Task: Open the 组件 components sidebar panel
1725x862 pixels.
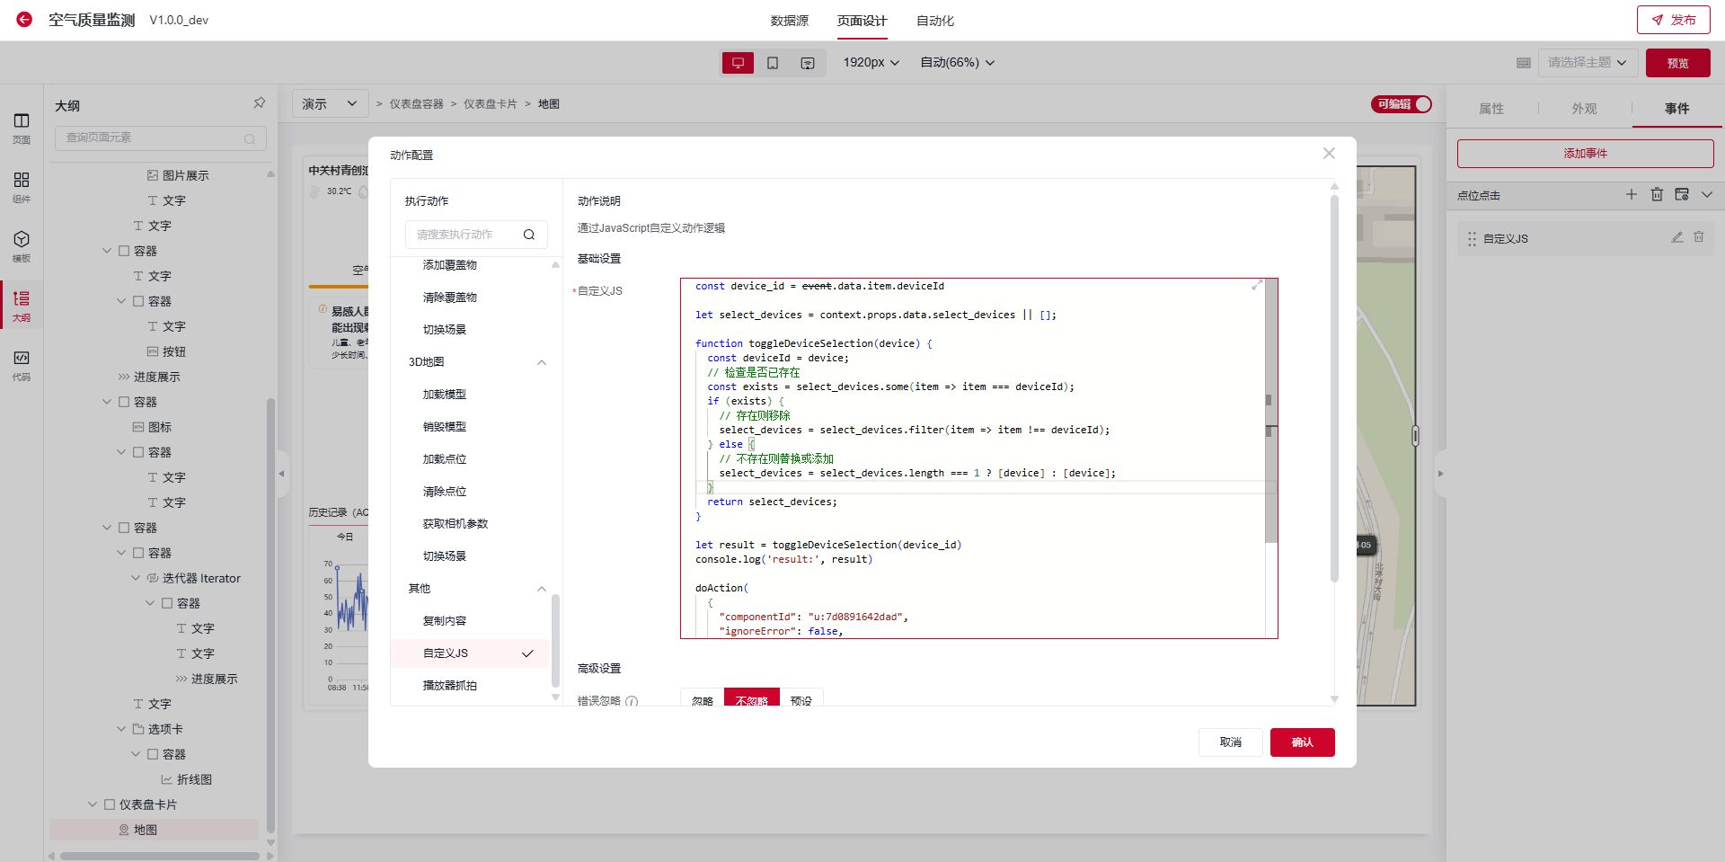Action: point(22,186)
